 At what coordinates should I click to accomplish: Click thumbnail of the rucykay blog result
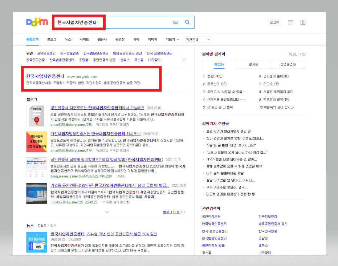36,194
